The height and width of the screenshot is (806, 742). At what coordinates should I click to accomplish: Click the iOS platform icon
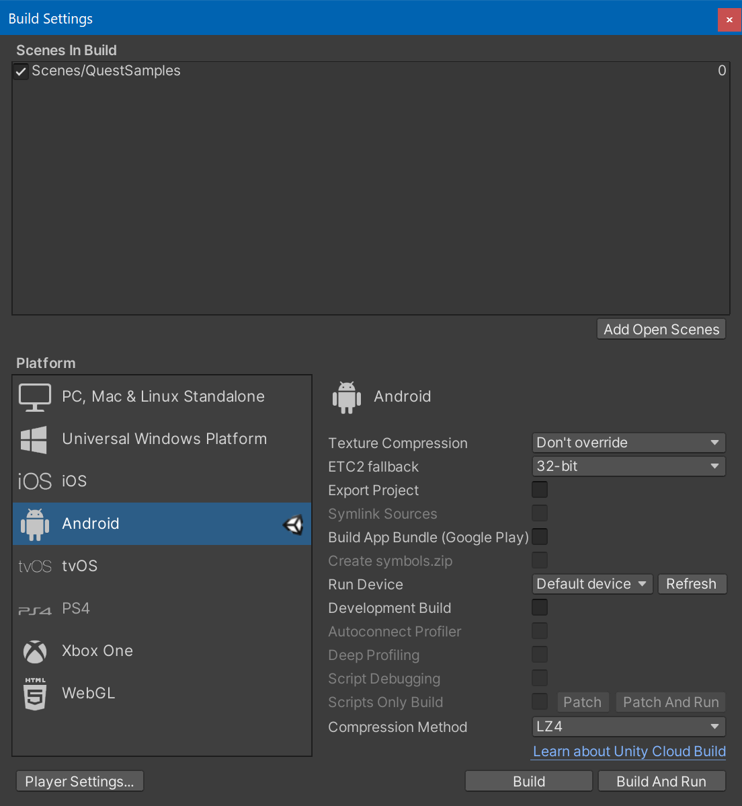point(35,482)
